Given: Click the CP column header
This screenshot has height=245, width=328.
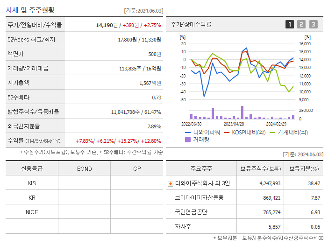Looking at the screenshot, I should [x=137, y=169].
